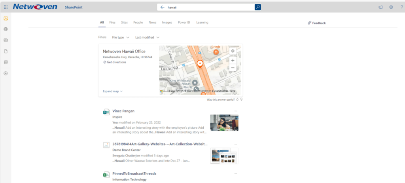This screenshot has height=183, width=405.
Task: Open the PinnedToBroadcastThreads result
Action: [134, 173]
